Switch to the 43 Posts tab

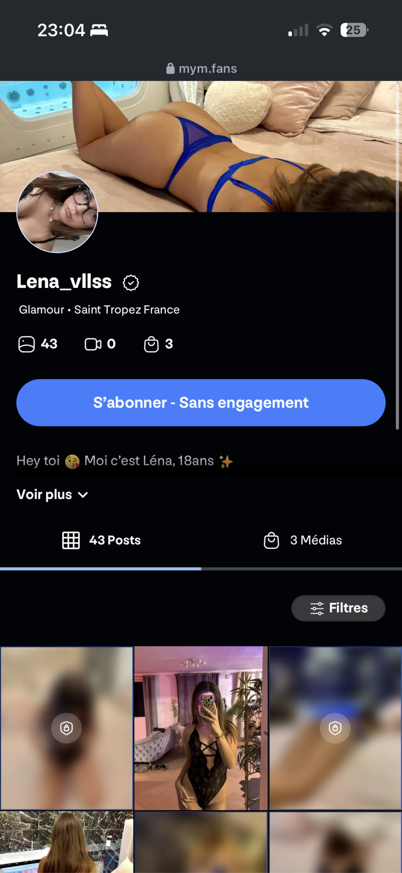100,540
